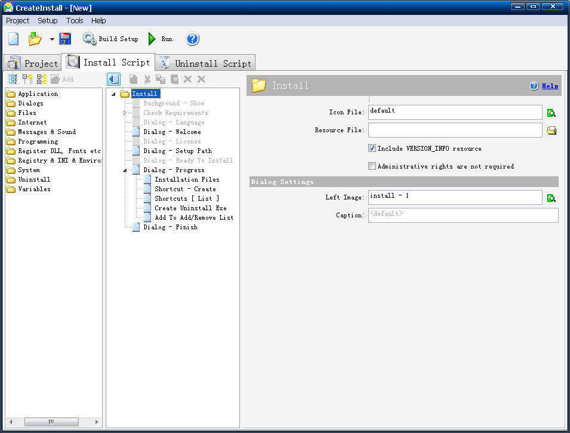Click the Resource File input field

click(x=455, y=130)
